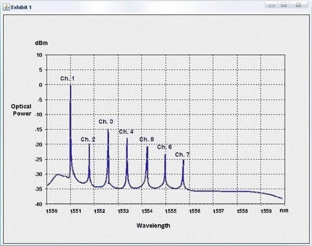Click the Ch. 4 label
This screenshot has width=312, height=246.
(x=126, y=132)
